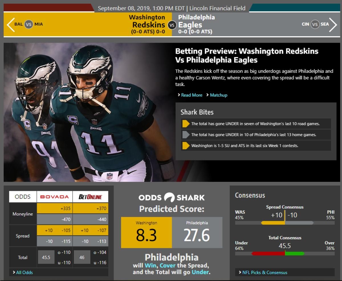Click Over 36% consensus label
Screen dimensions: 342x281
[x=330, y=245]
